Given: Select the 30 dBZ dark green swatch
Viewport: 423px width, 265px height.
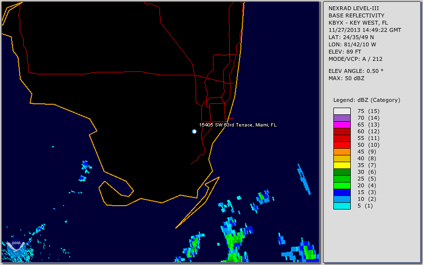Looking at the screenshot, I should coord(342,172).
